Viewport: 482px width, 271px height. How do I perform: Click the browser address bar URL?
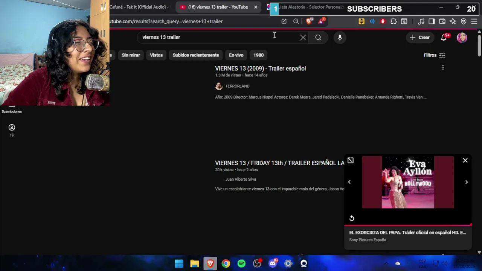click(166, 21)
